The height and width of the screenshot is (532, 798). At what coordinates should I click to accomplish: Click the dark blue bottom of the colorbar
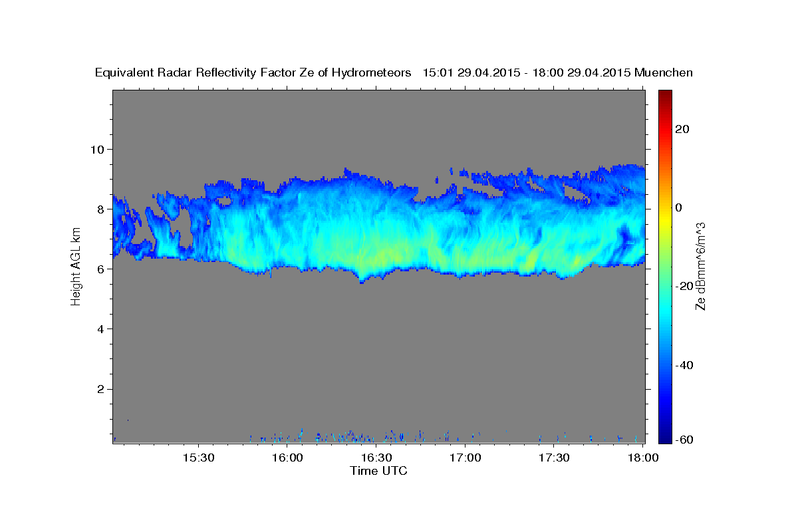coord(665,438)
